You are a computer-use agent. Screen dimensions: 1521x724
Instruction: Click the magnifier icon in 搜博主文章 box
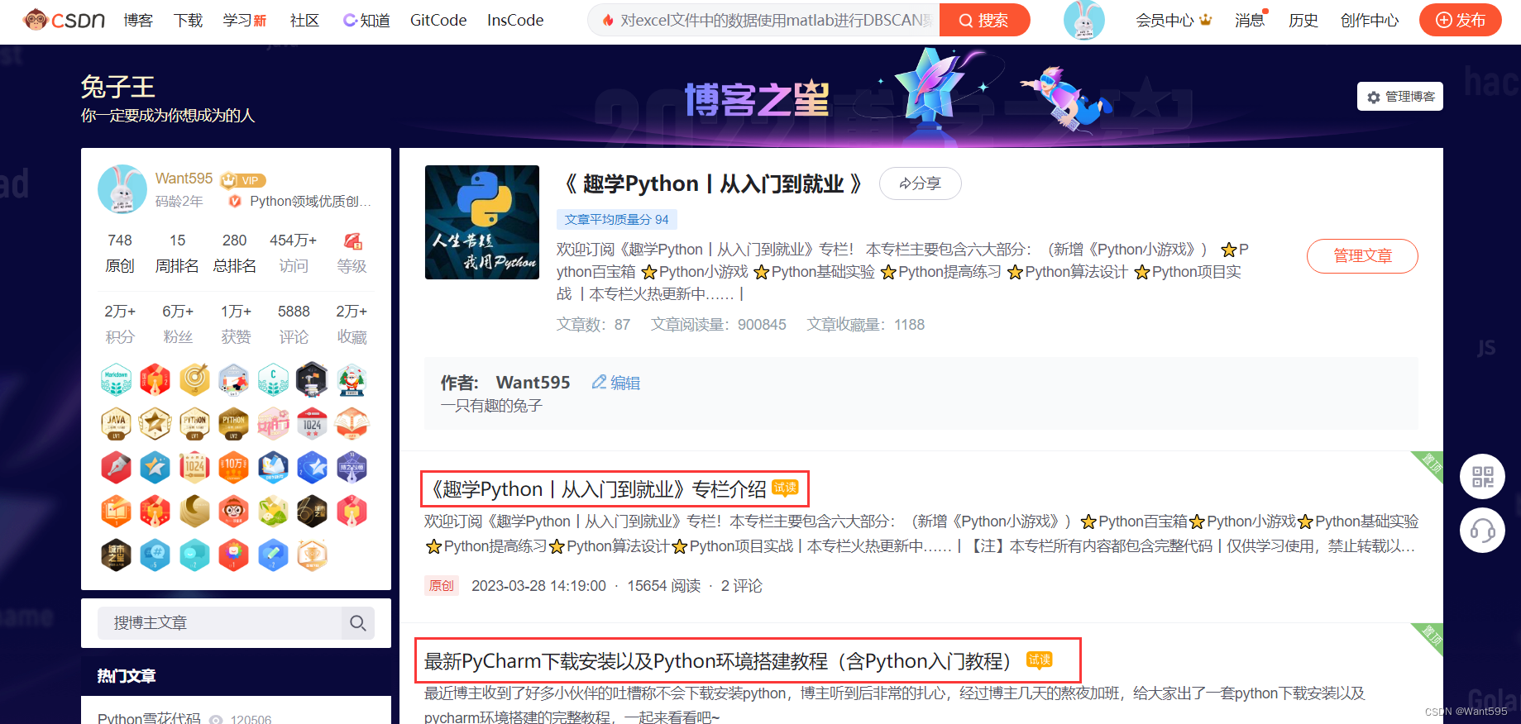(x=357, y=623)
